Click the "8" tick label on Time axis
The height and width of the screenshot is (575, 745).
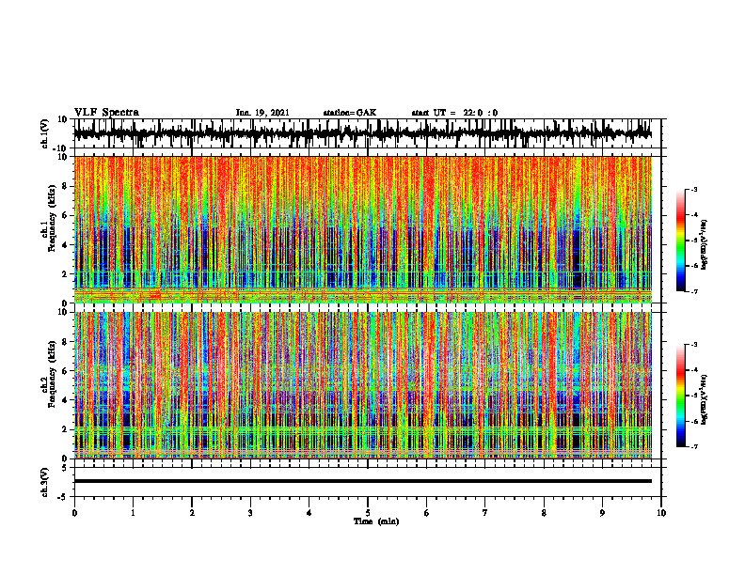click(544, 513)
